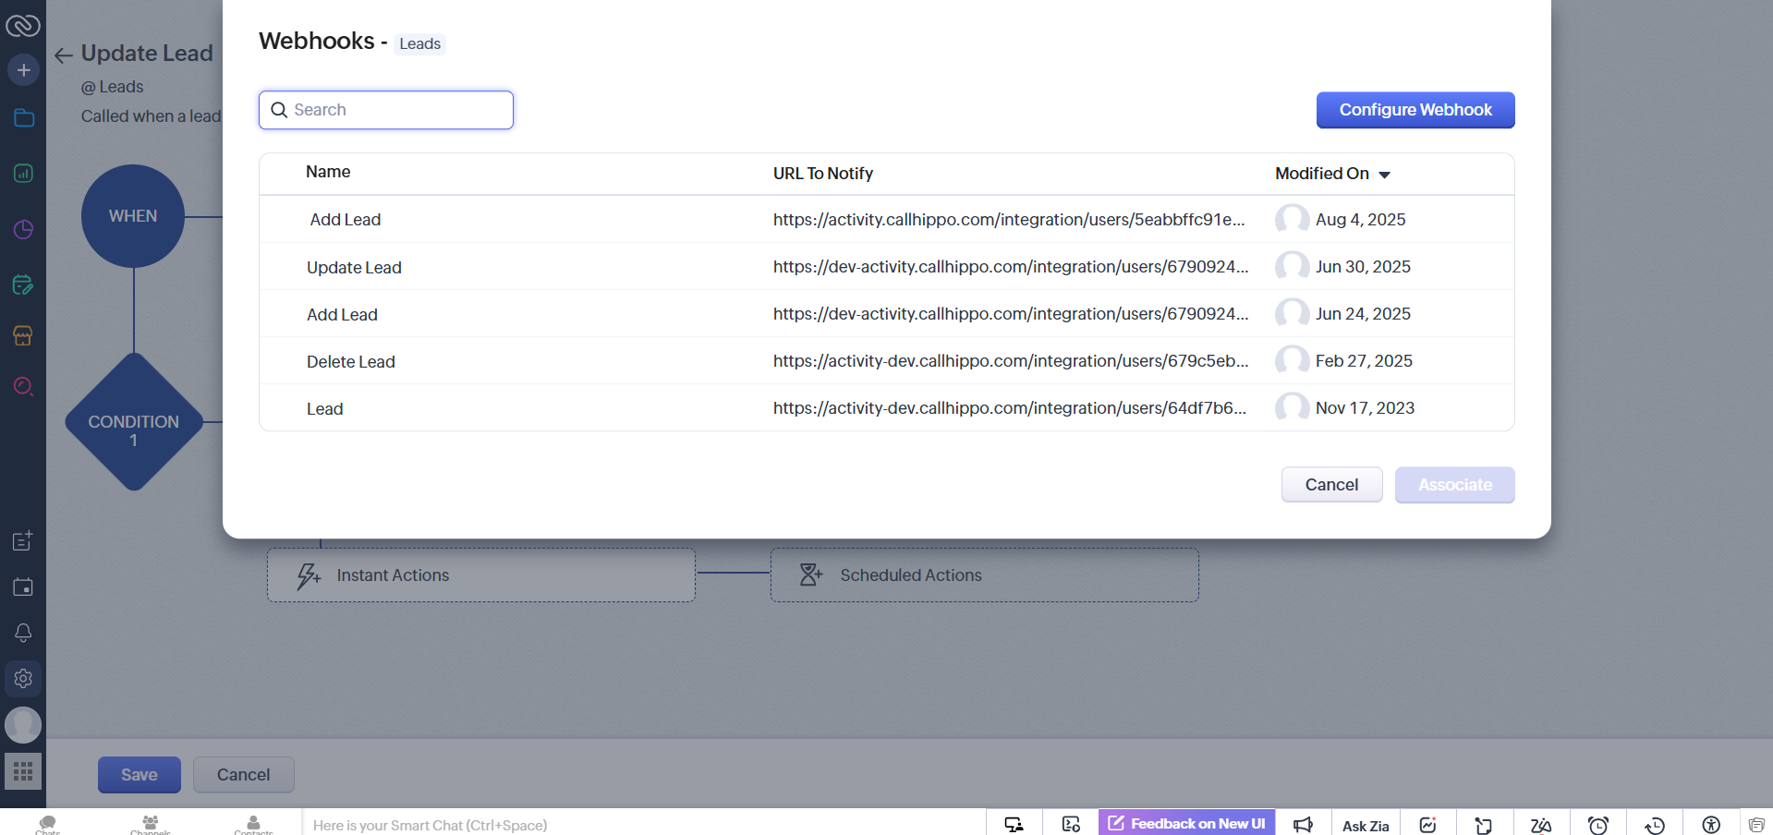
Task: Click the back arrow beside Update Lead
Action: coord(63,55)
